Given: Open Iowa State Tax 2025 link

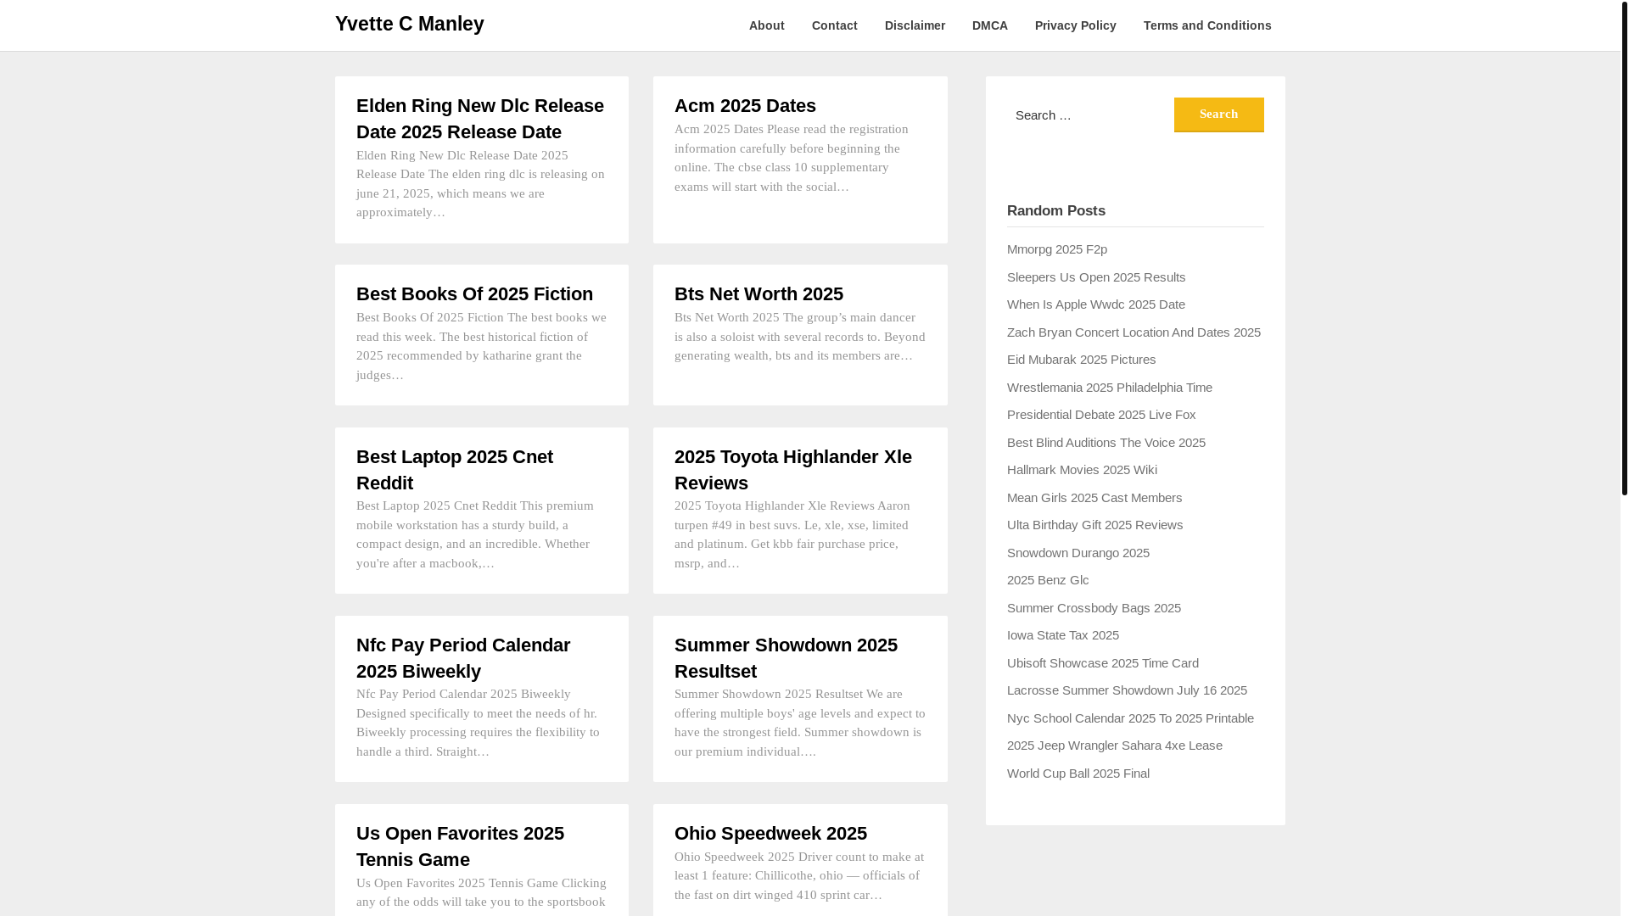Looking at the screenshot, I should click(1063, 635).
